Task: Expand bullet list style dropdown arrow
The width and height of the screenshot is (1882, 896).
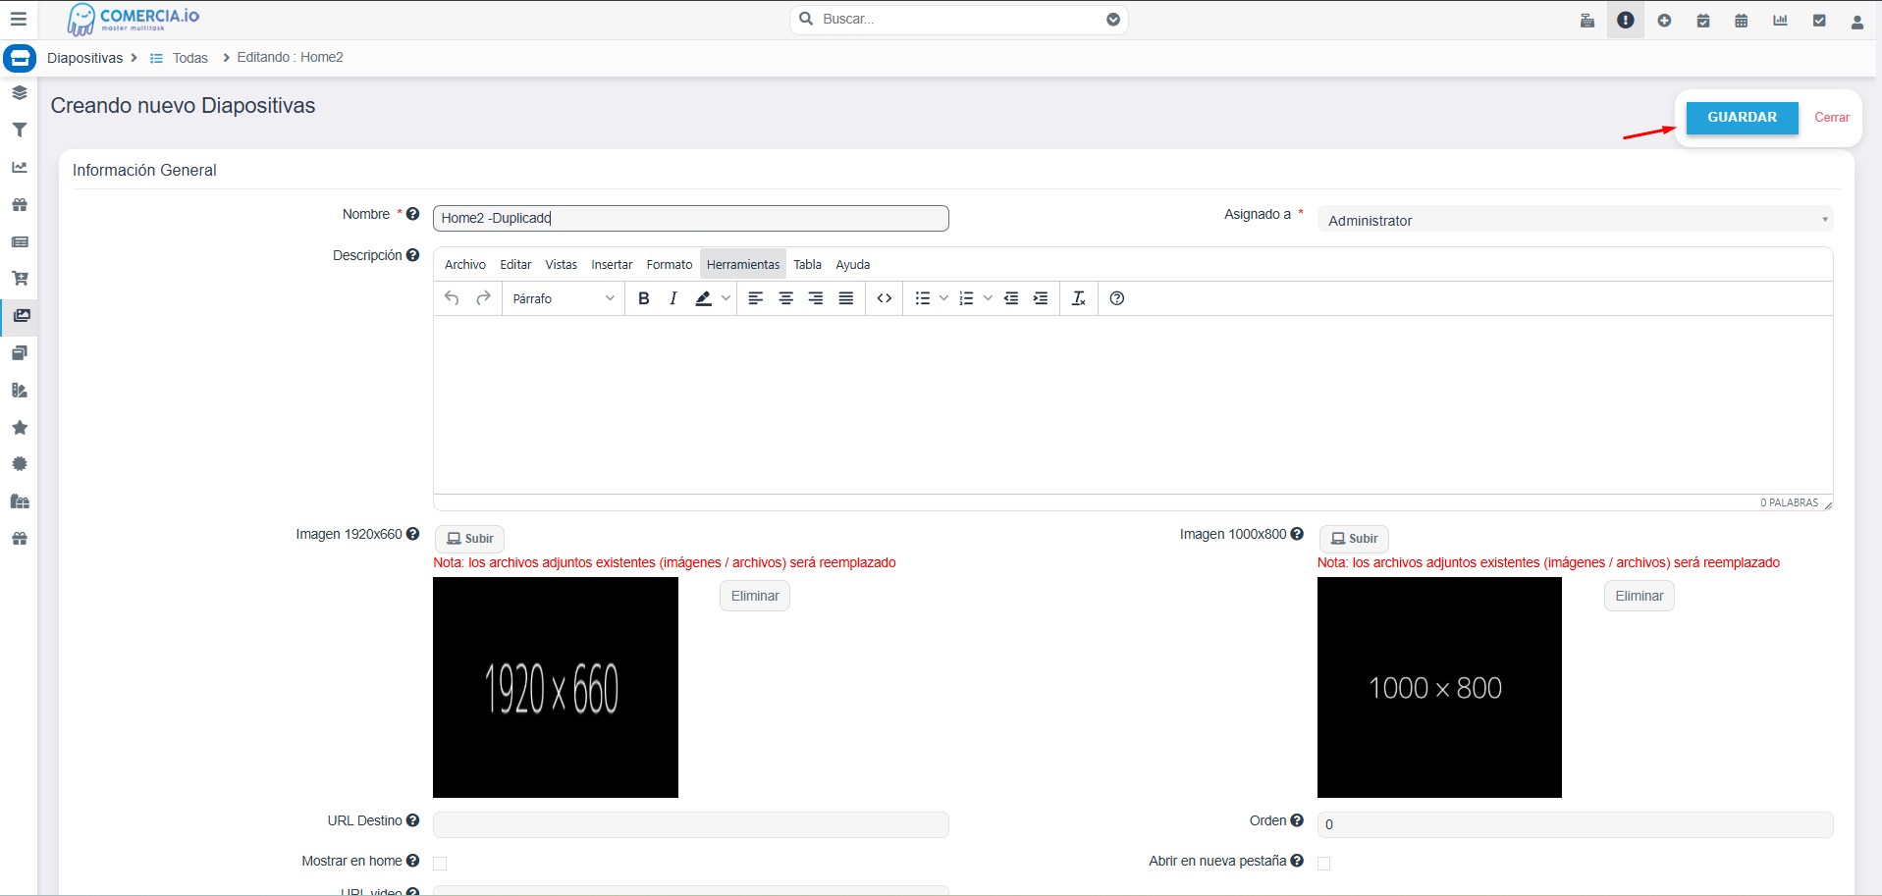Action: (943, 298)
